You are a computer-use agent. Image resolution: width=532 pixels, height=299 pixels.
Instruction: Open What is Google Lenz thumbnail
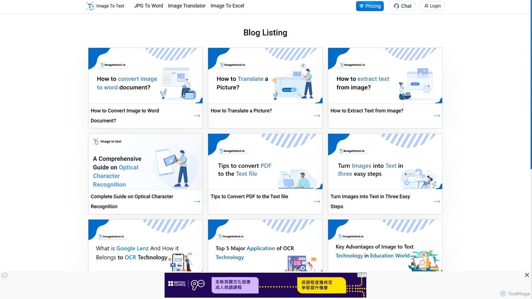click(145, 245)
